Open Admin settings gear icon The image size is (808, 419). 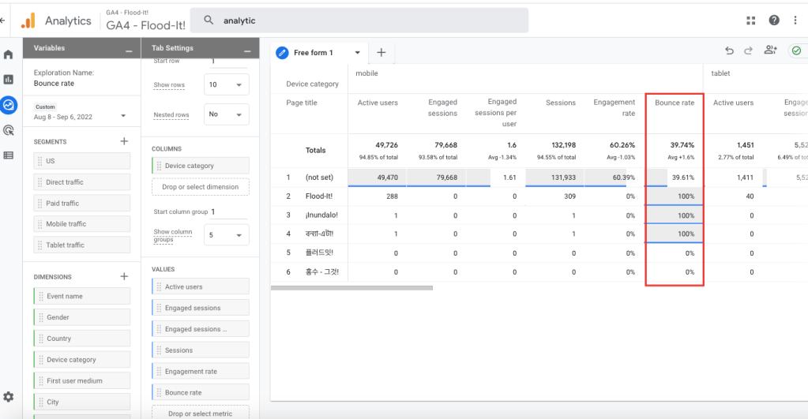[x=8, y=397]
